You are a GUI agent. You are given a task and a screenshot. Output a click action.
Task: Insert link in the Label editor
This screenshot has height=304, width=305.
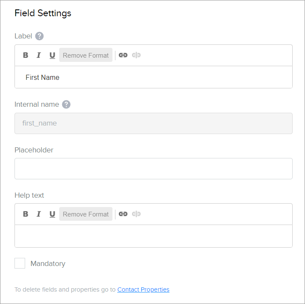point(123,55)
